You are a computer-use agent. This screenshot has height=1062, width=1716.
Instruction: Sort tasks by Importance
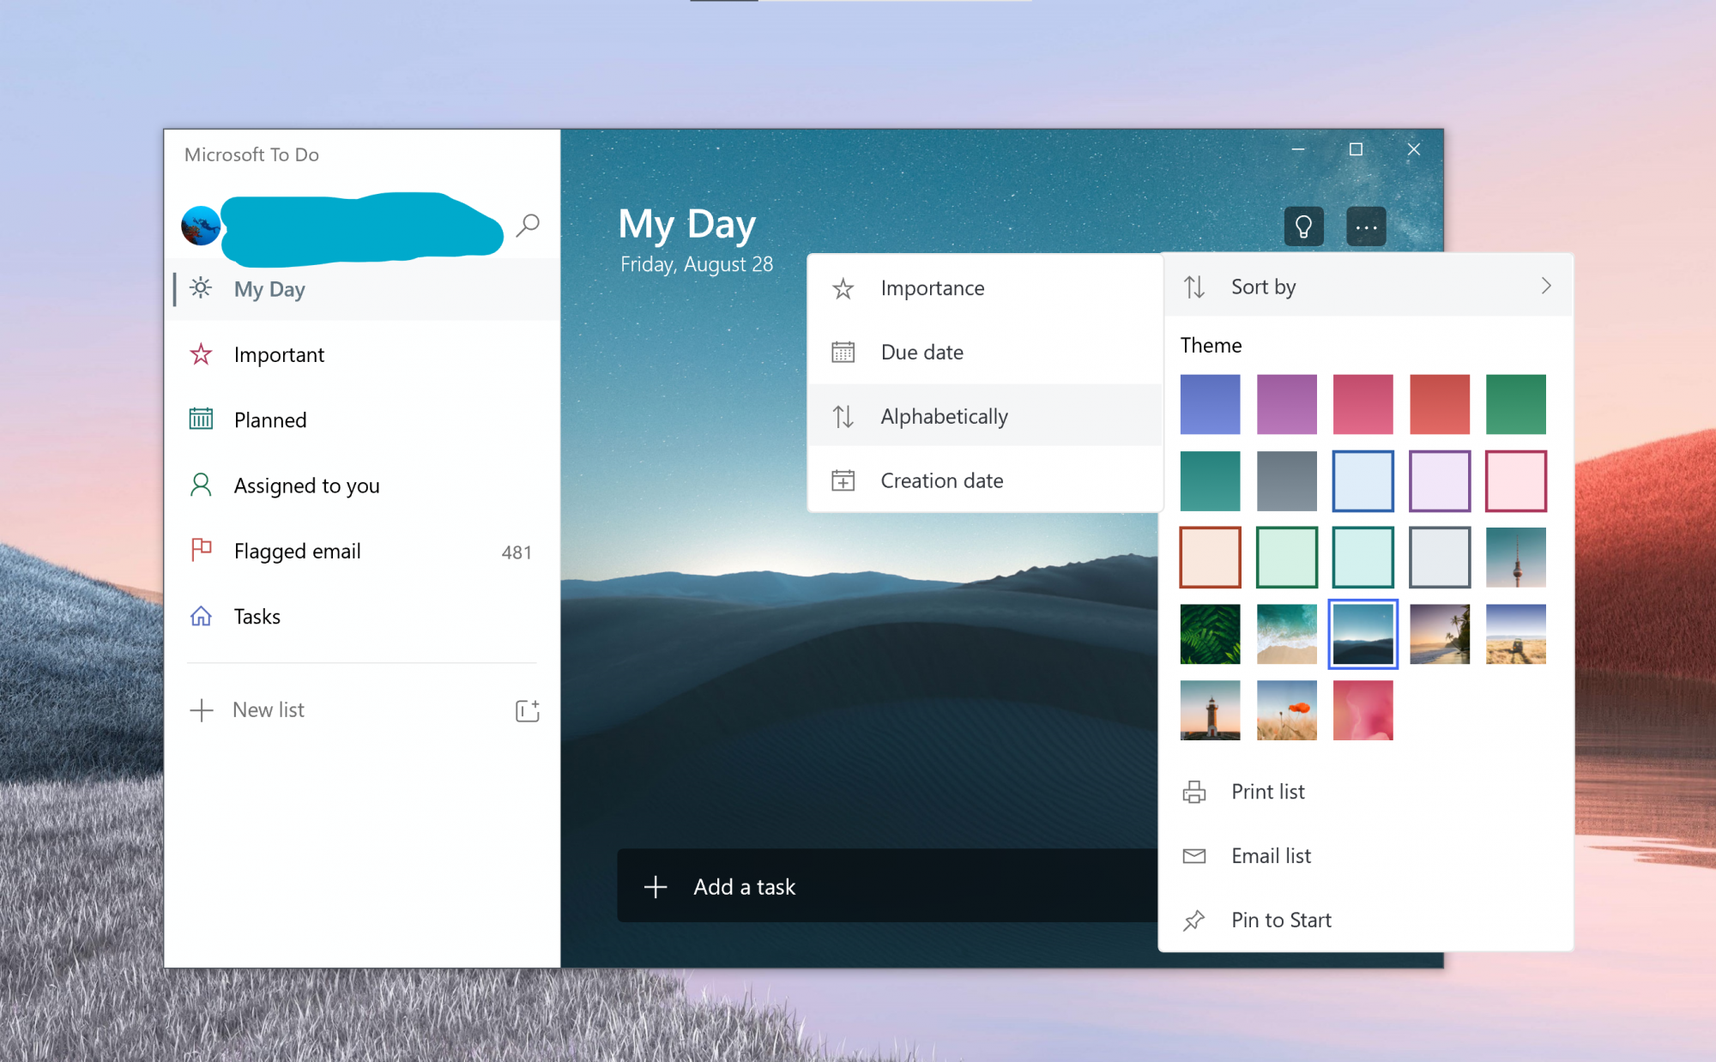(933, 288)
